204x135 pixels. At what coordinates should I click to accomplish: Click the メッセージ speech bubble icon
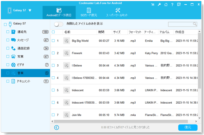click(13, 40)
